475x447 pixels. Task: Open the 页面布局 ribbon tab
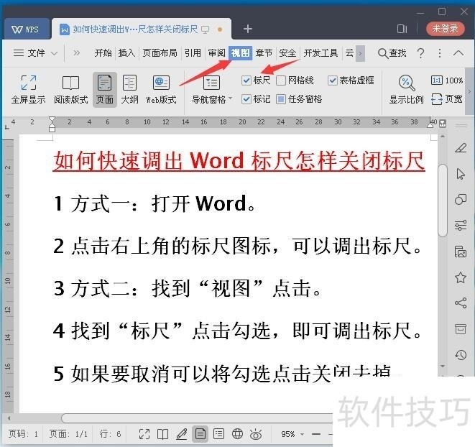click(x=160, y=53)
